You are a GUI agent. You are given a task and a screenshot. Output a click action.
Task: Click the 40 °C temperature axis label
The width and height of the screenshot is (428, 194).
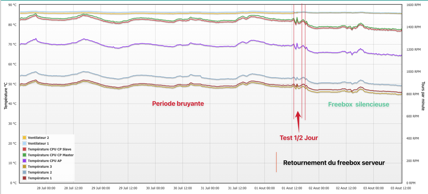(x=12, y=104)
